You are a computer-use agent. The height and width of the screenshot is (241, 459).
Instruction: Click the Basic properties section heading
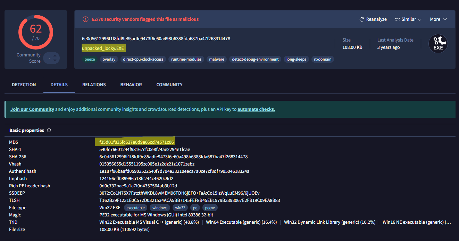[27, 131]
